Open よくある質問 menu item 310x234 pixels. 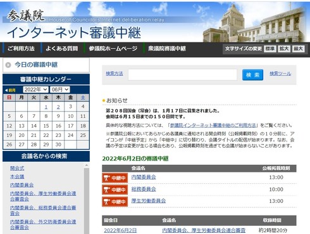click(62, 48)
